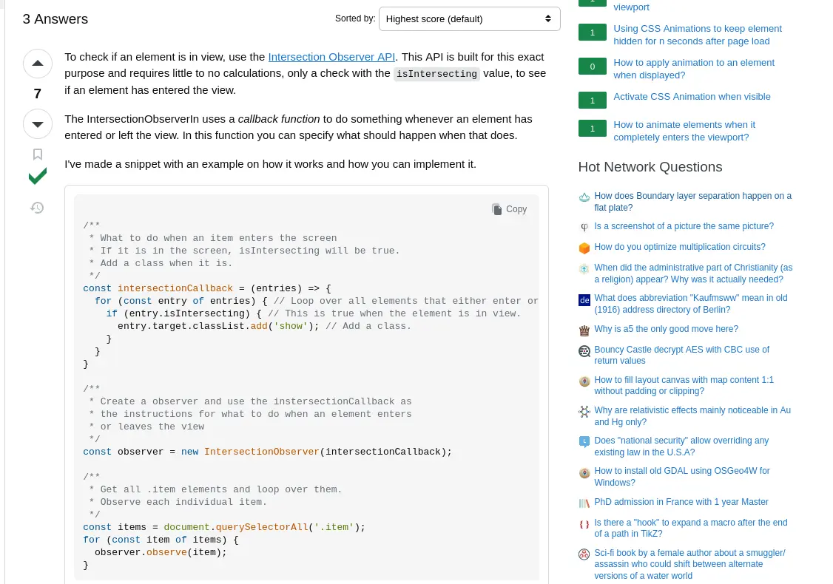The width and height of the screenshot is (833, 584).
Task: Downvote the accepted answer
Action: tap(37, 124)
